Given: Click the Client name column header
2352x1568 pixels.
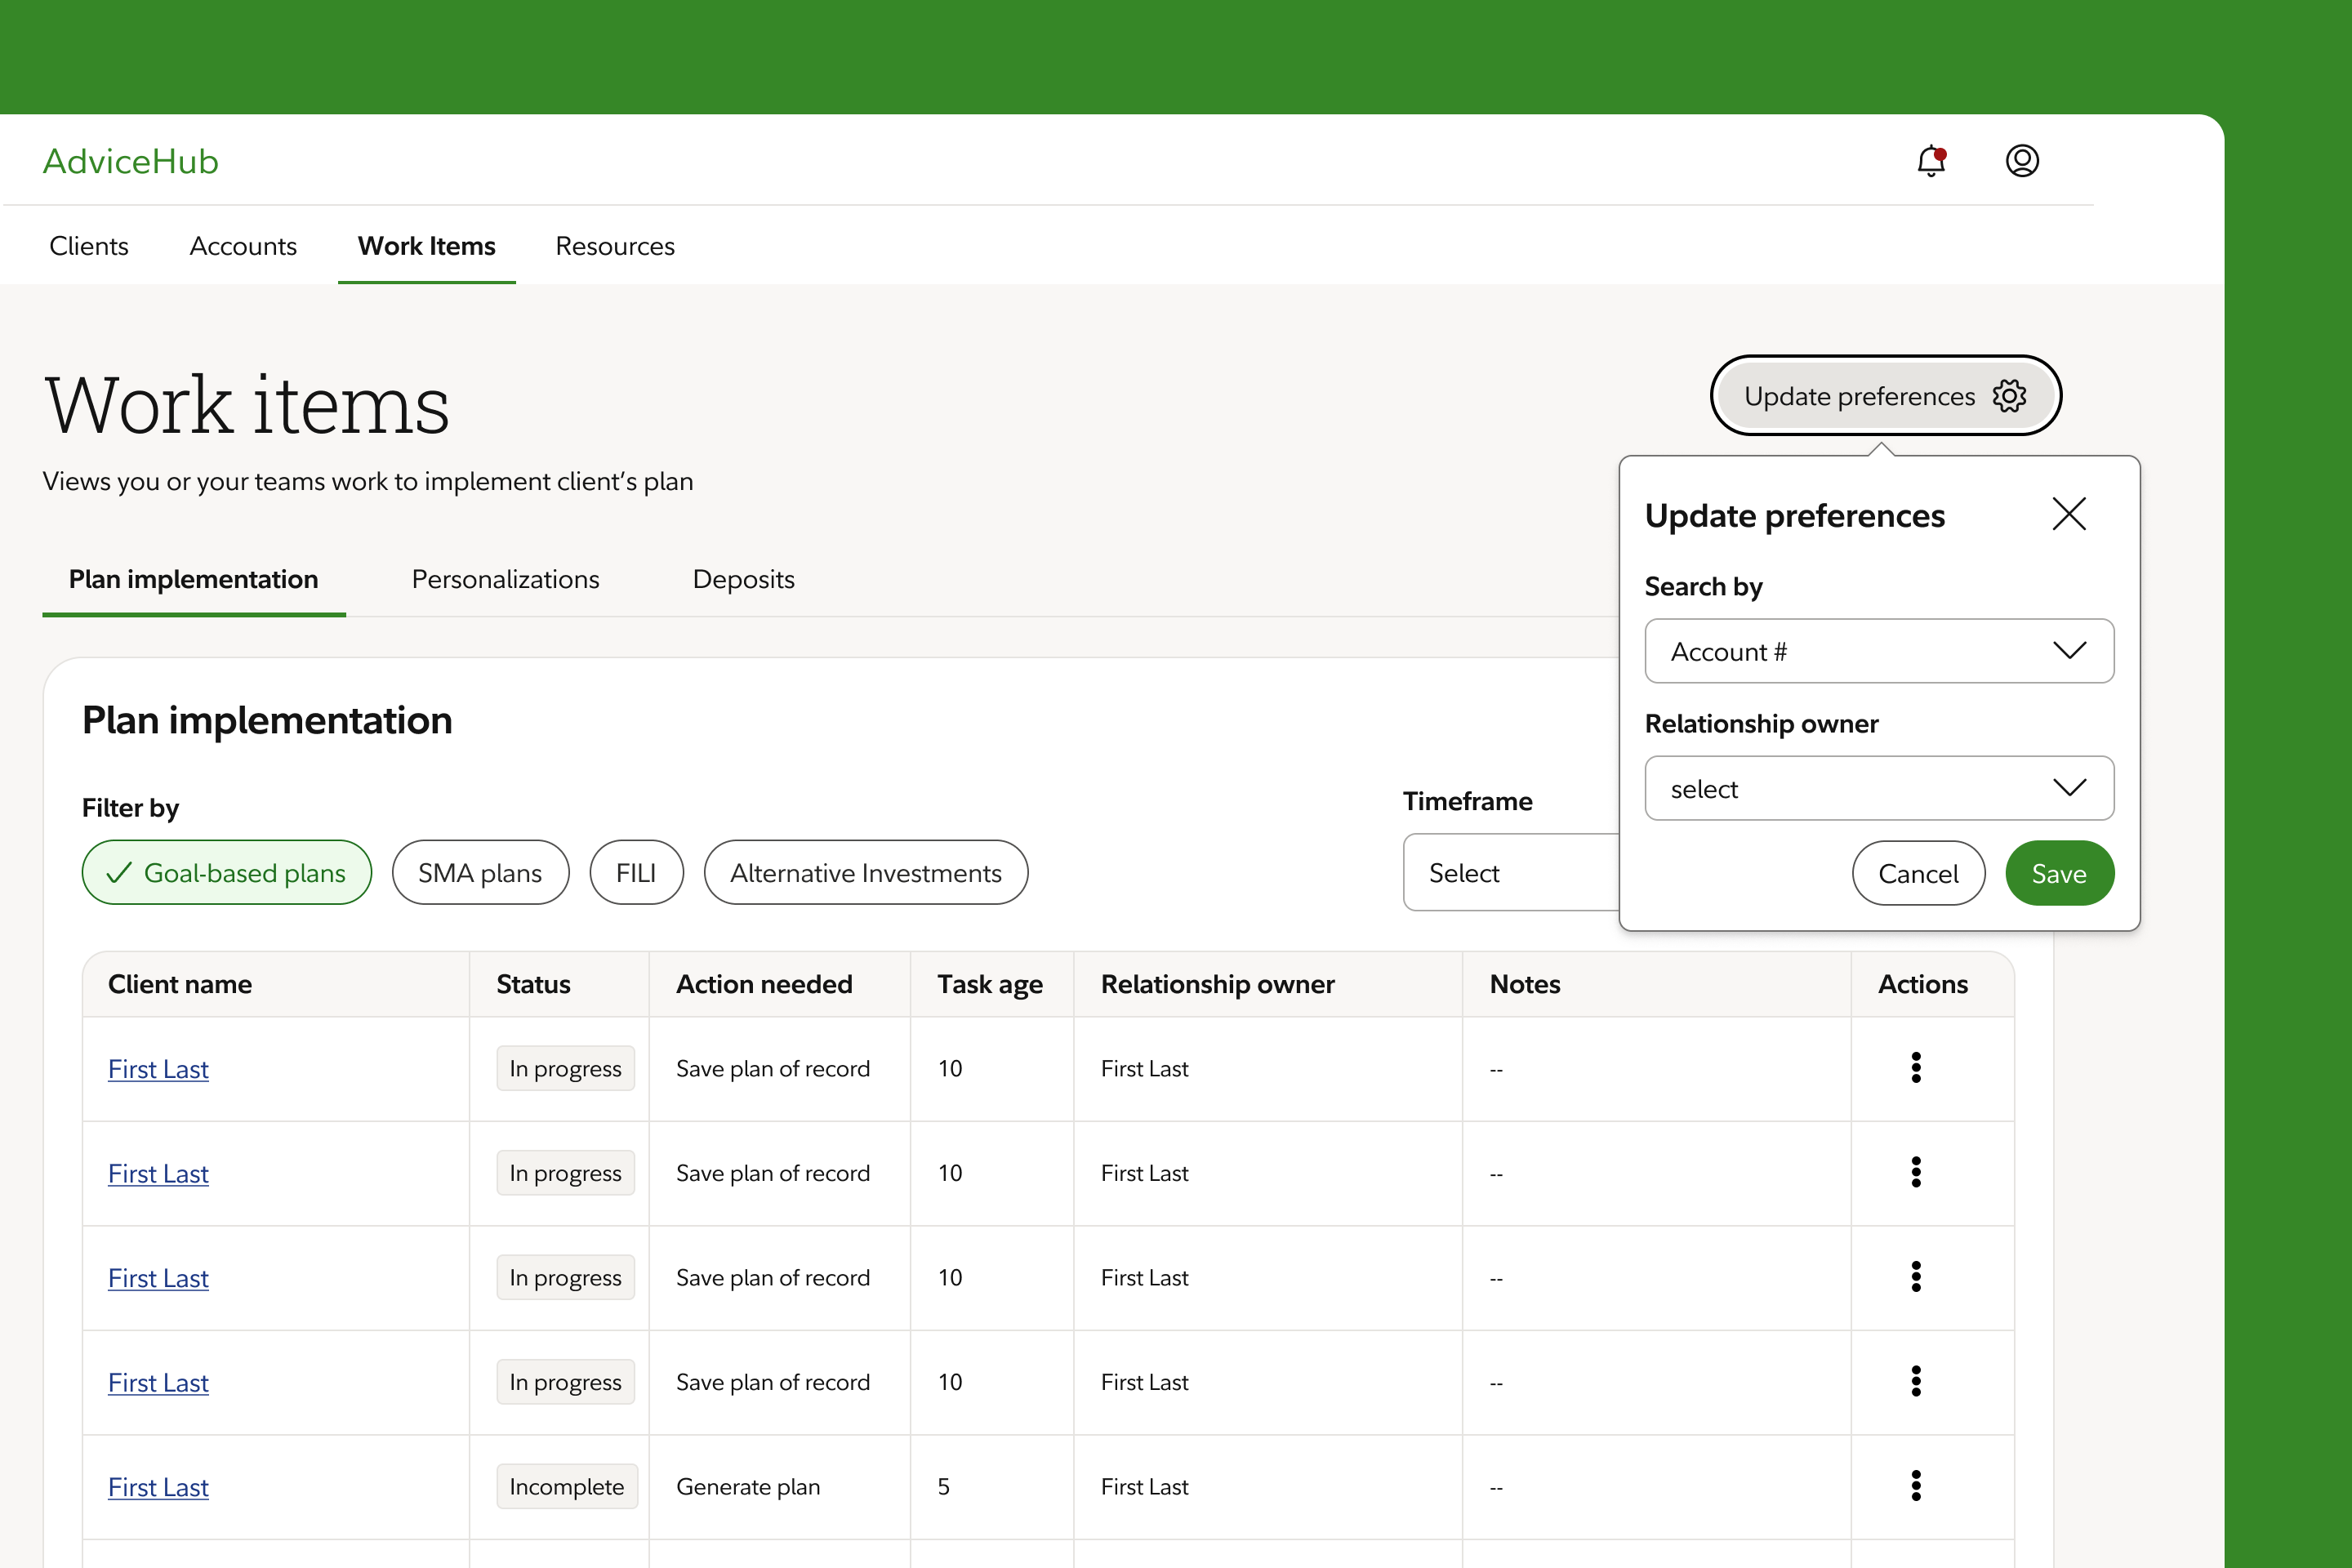Looking at the screenshot, I should click(276, 984).
